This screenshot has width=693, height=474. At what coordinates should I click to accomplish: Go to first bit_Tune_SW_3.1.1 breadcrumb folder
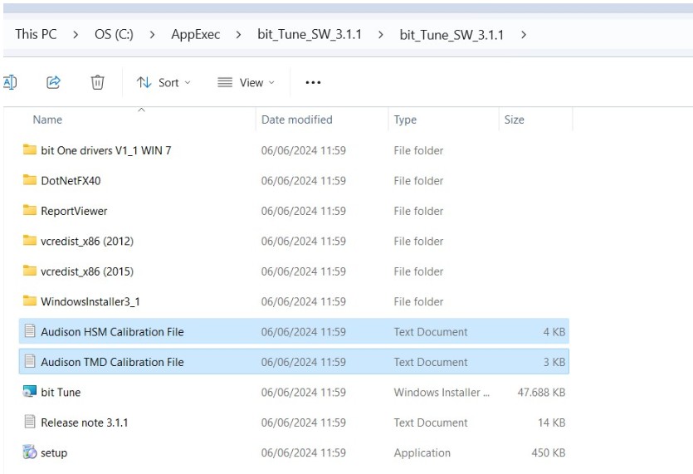click(x=310, y=35)
